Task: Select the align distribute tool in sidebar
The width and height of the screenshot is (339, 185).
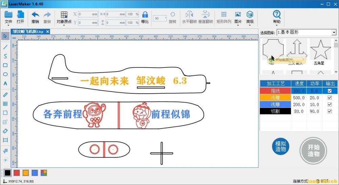Action: click(x=5, y=140)
